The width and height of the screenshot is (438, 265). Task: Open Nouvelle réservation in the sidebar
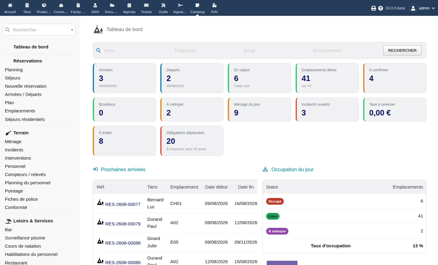[x=26, y=86]
